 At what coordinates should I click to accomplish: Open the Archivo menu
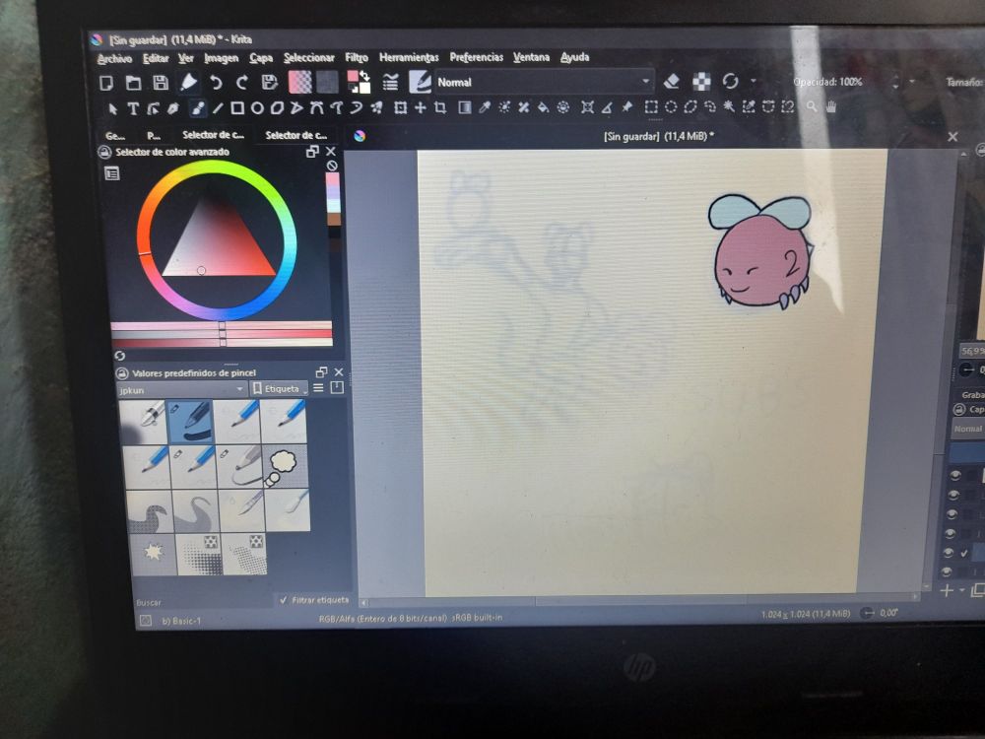click(x=115, y=58)
